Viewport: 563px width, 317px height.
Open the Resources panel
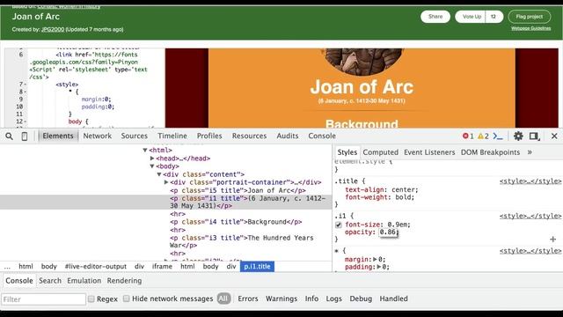(x=249, y=136)
